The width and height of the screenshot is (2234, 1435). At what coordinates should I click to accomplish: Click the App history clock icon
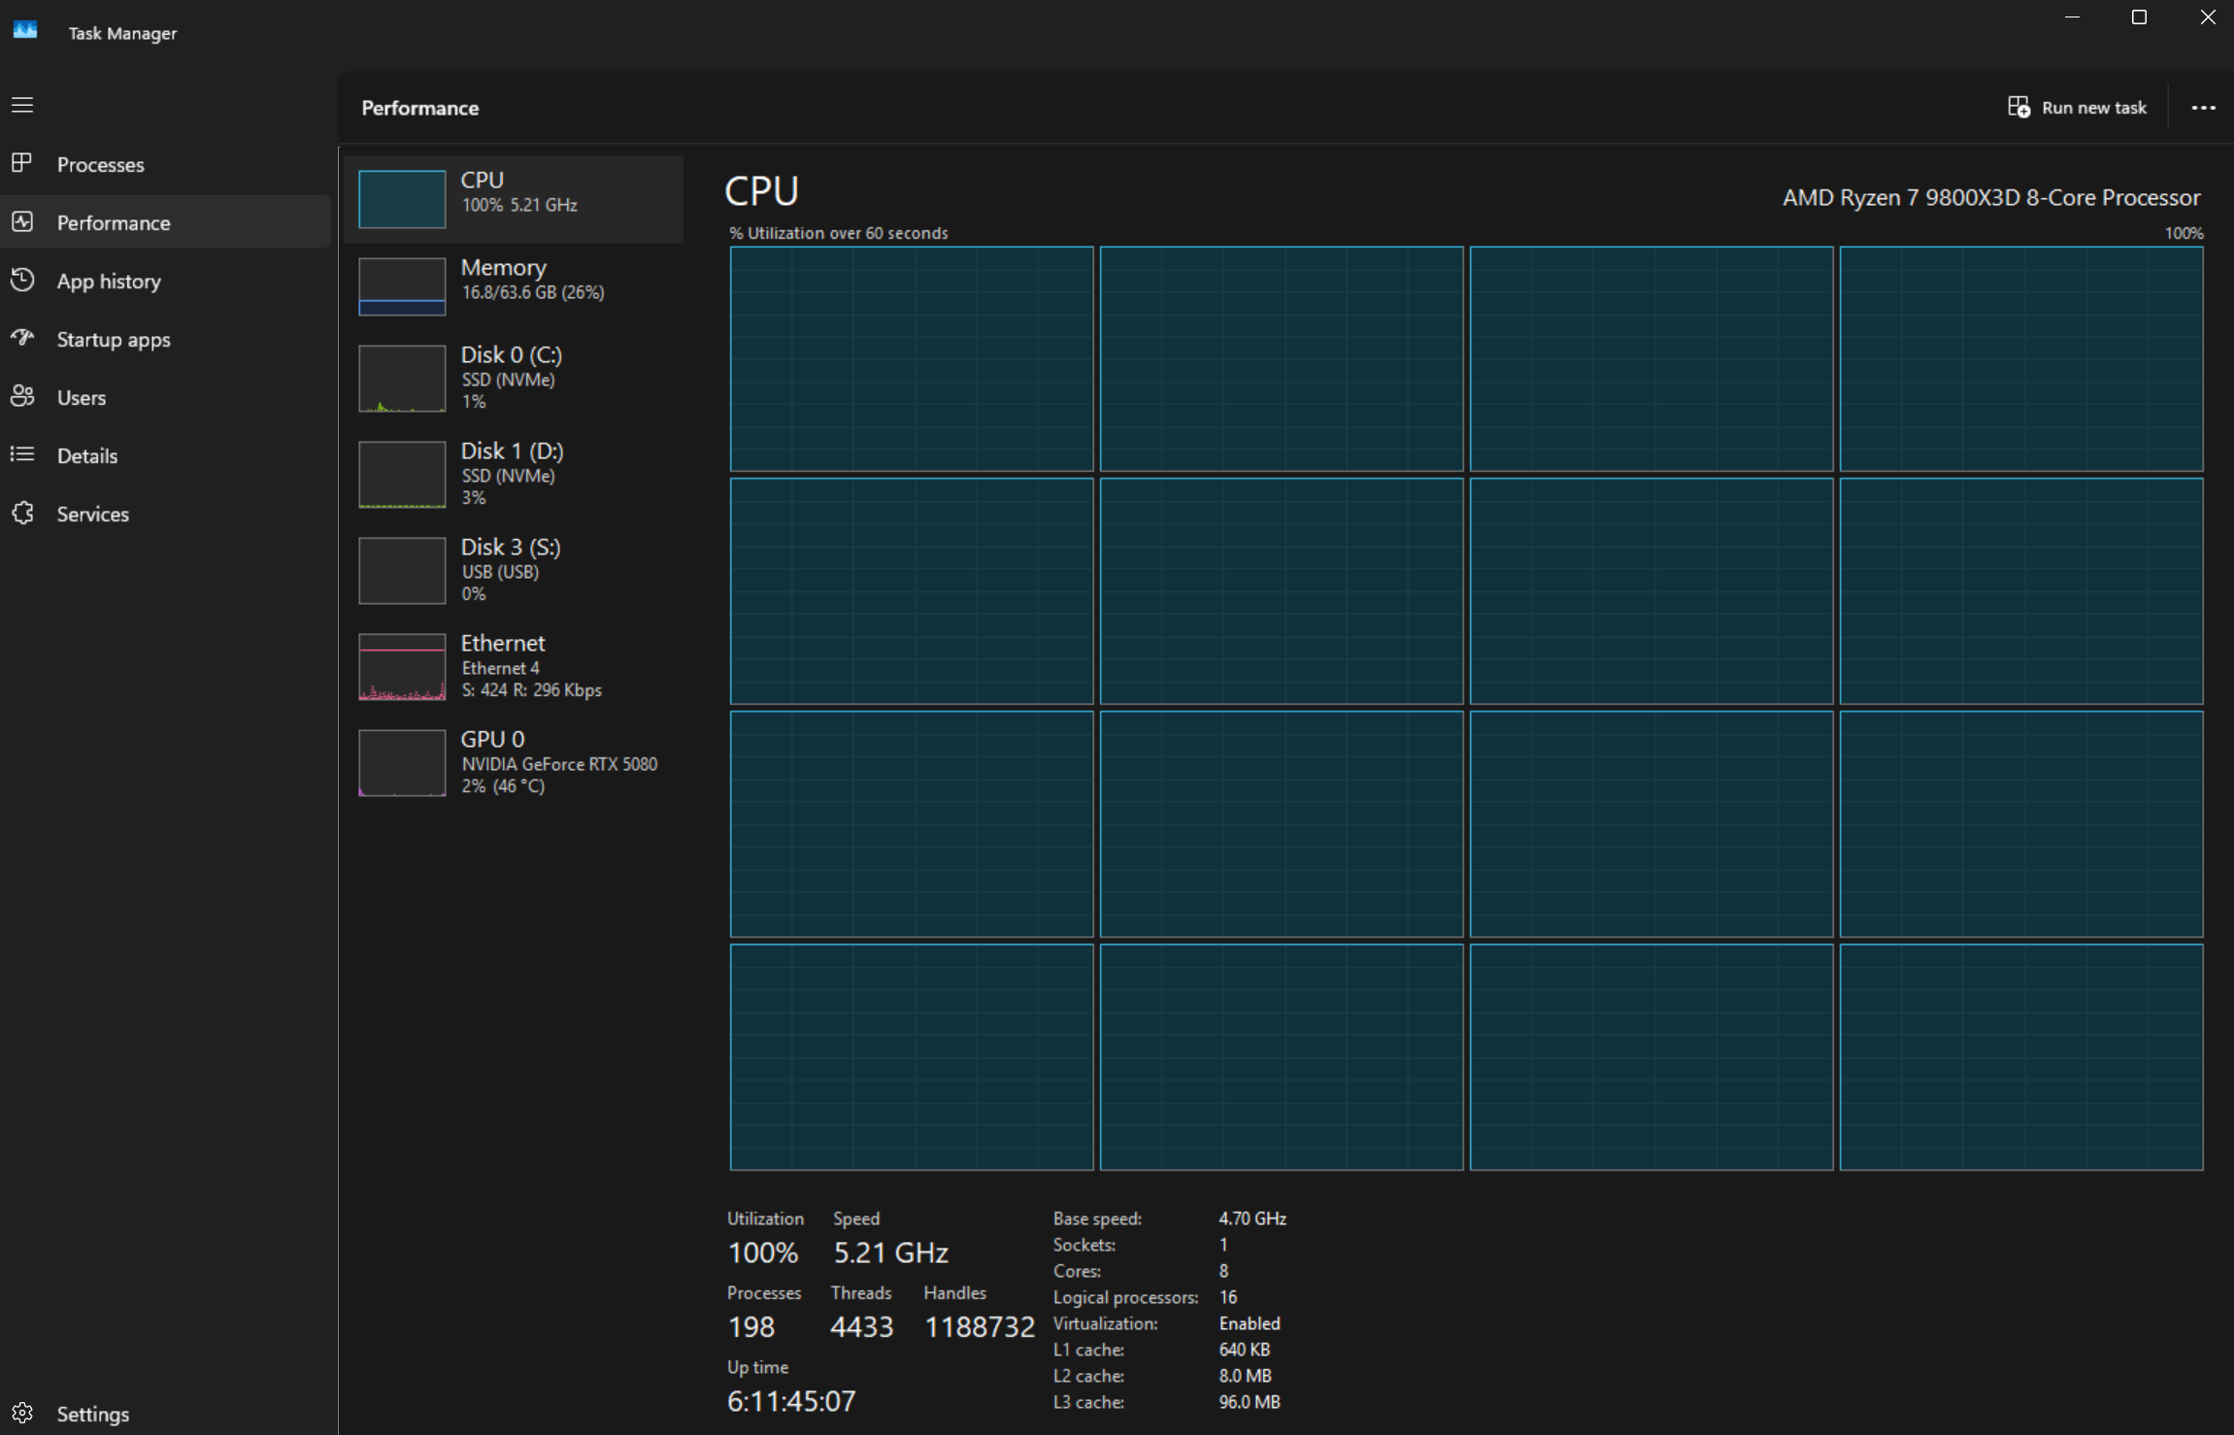(x=22, y=281)
